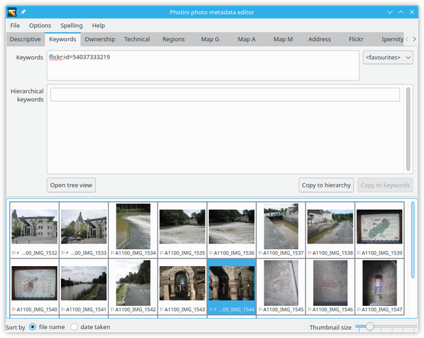Viewport: 424px width, 338px height.
Task: Switch to the Map M tab
Action: [283, 40]
